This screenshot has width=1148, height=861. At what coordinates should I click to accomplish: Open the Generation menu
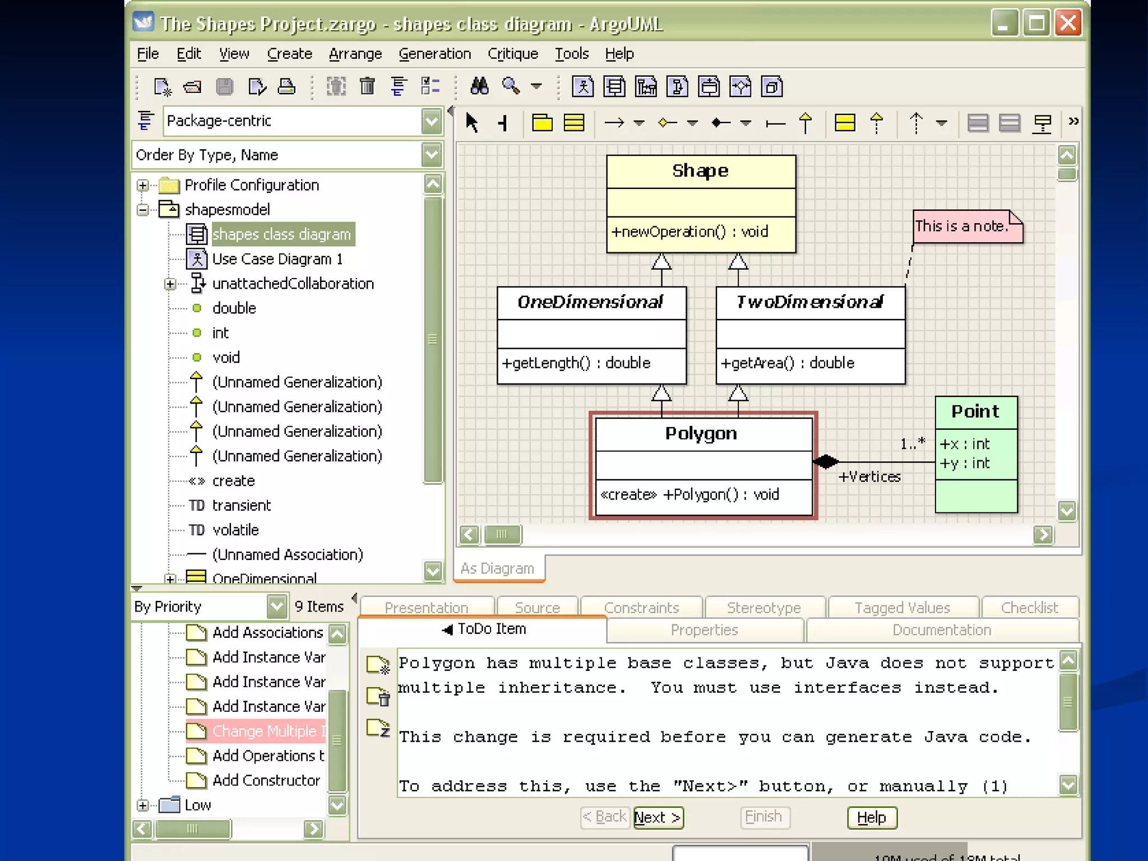coord(434,54)
